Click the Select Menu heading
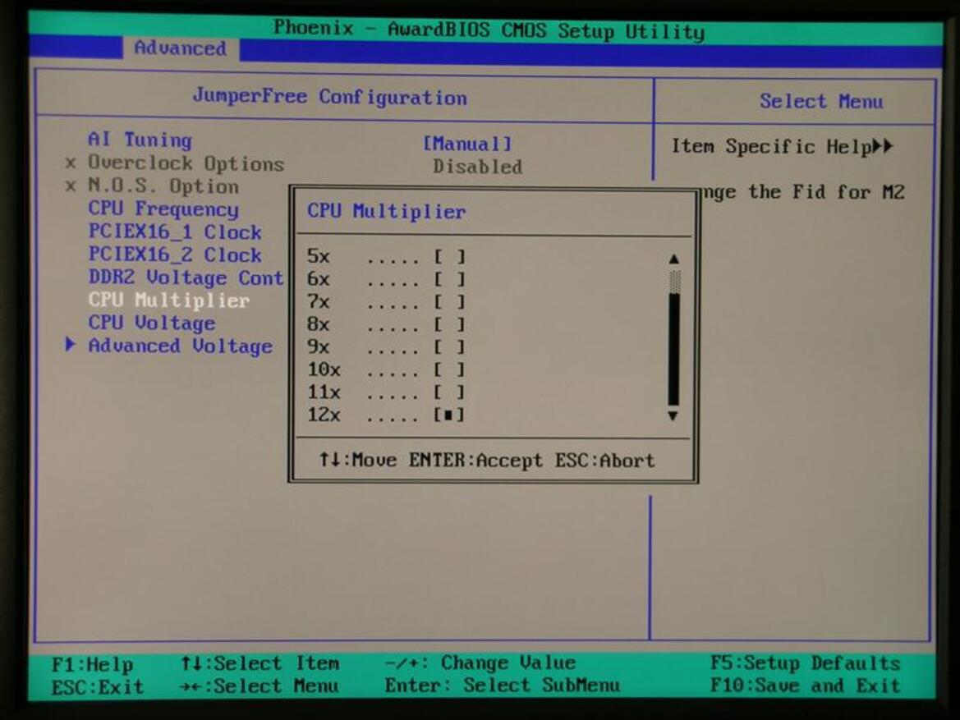 coord(821,101)
